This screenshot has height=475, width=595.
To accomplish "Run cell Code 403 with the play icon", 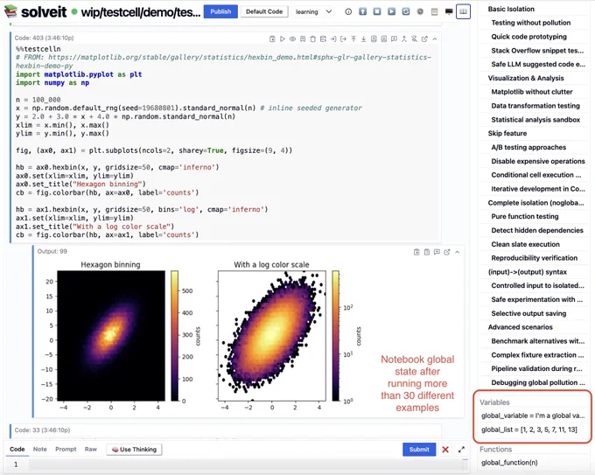I will 283,38.
